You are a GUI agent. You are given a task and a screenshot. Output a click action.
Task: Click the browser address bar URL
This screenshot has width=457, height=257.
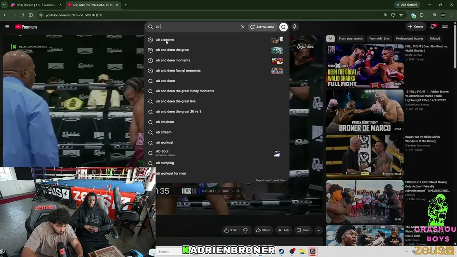[74, 15]
